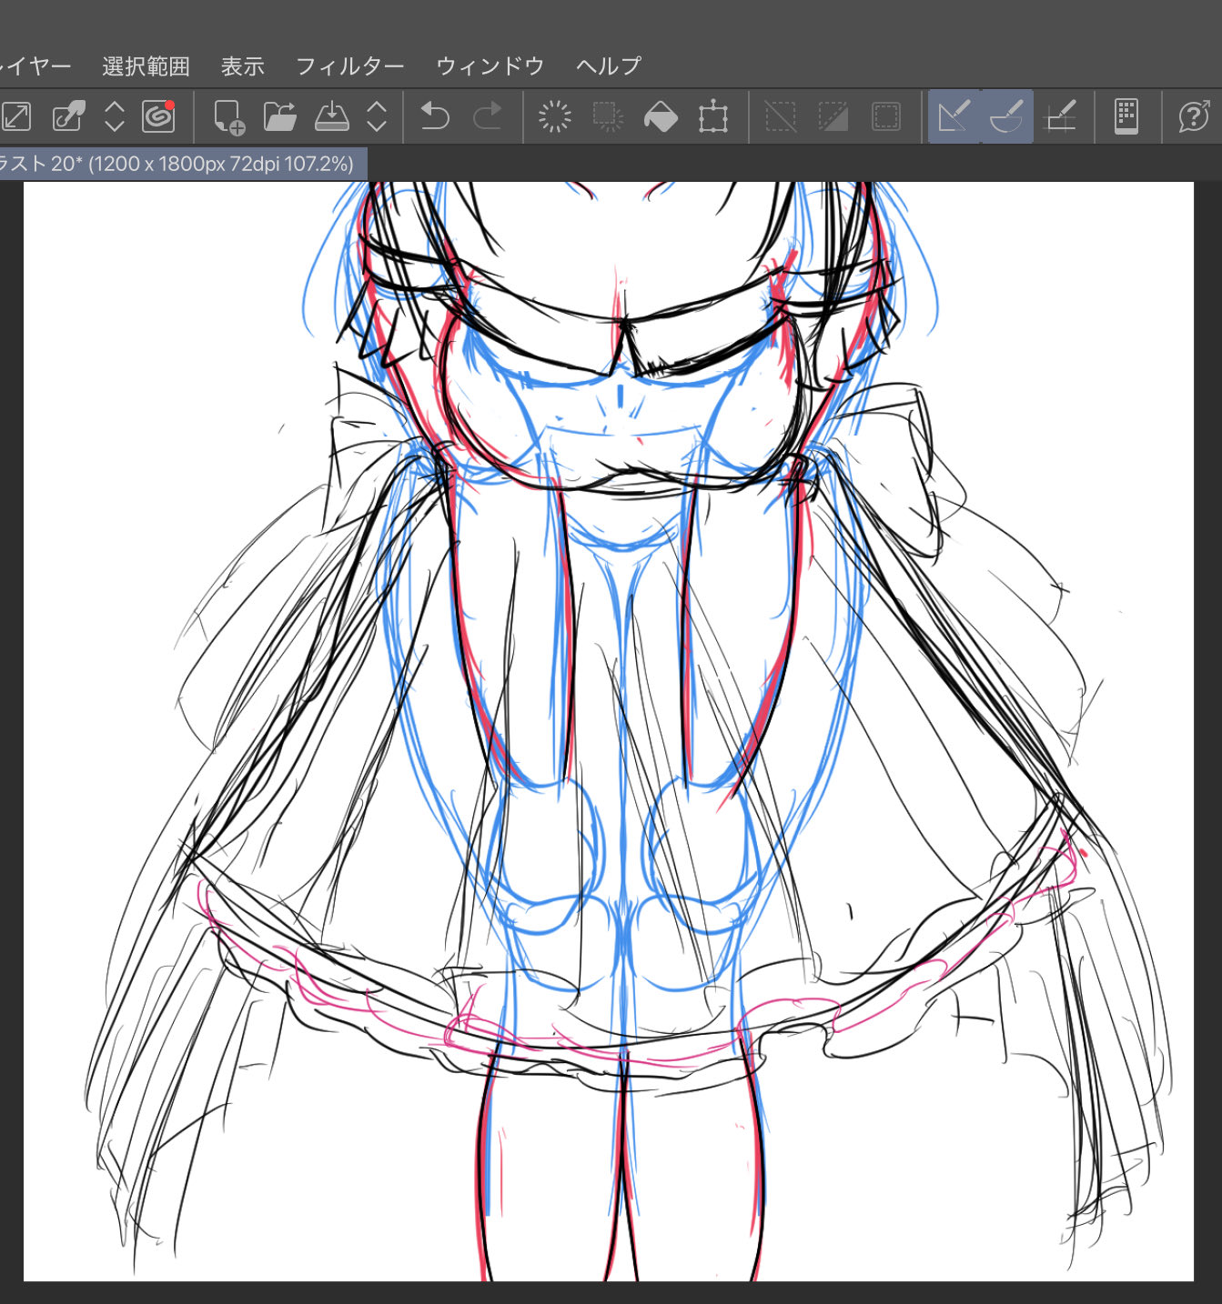
Task: Open the Clip Studio launcher spiral icon
Action: (x=158, y=116)
